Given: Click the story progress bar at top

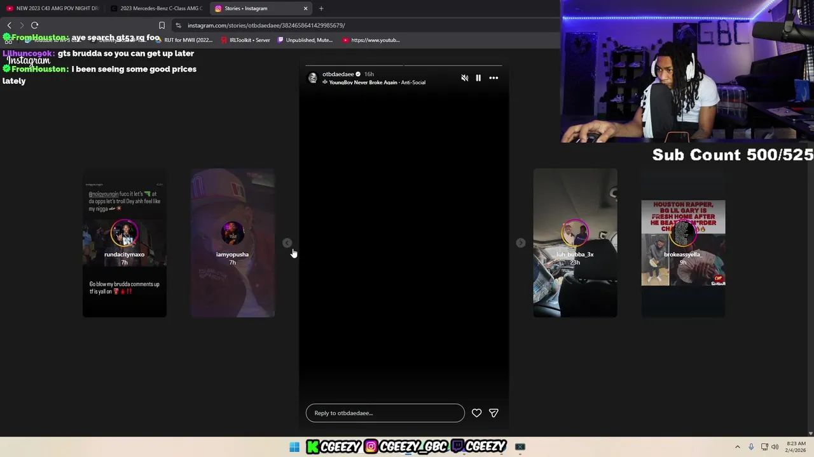Looking at the screenshot, I should click(x=404, y=65).
